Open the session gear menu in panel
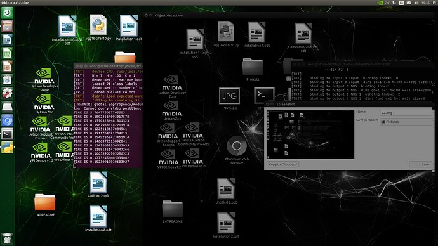The width and height of the screenshot is (438, 246). coord(434,3)
